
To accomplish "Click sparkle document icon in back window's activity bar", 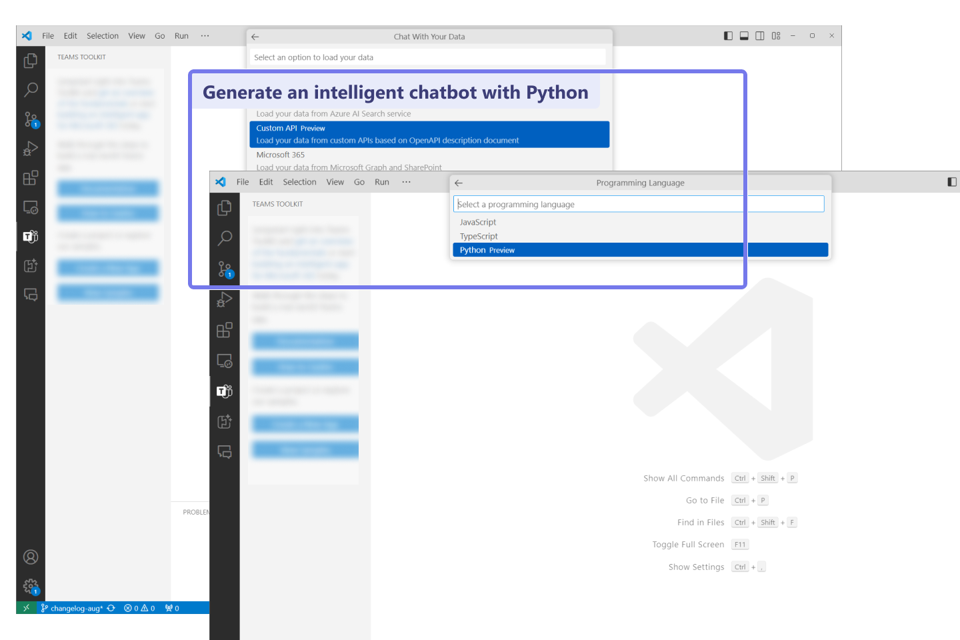I will click(31, 265).
